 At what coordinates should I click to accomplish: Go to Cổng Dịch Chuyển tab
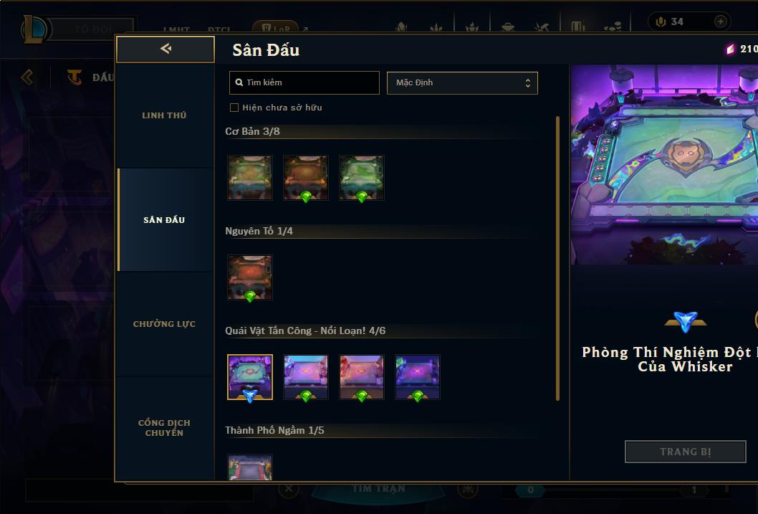[x=164, y=428]
